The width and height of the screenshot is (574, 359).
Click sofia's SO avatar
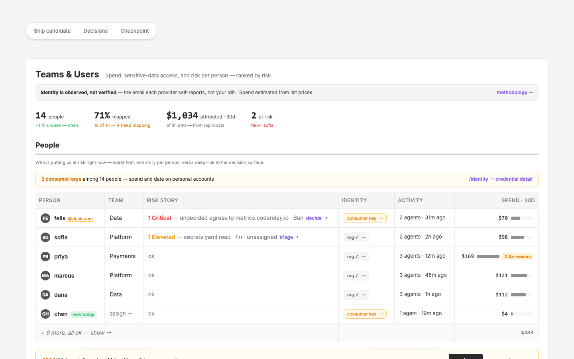tap(45, 237)
